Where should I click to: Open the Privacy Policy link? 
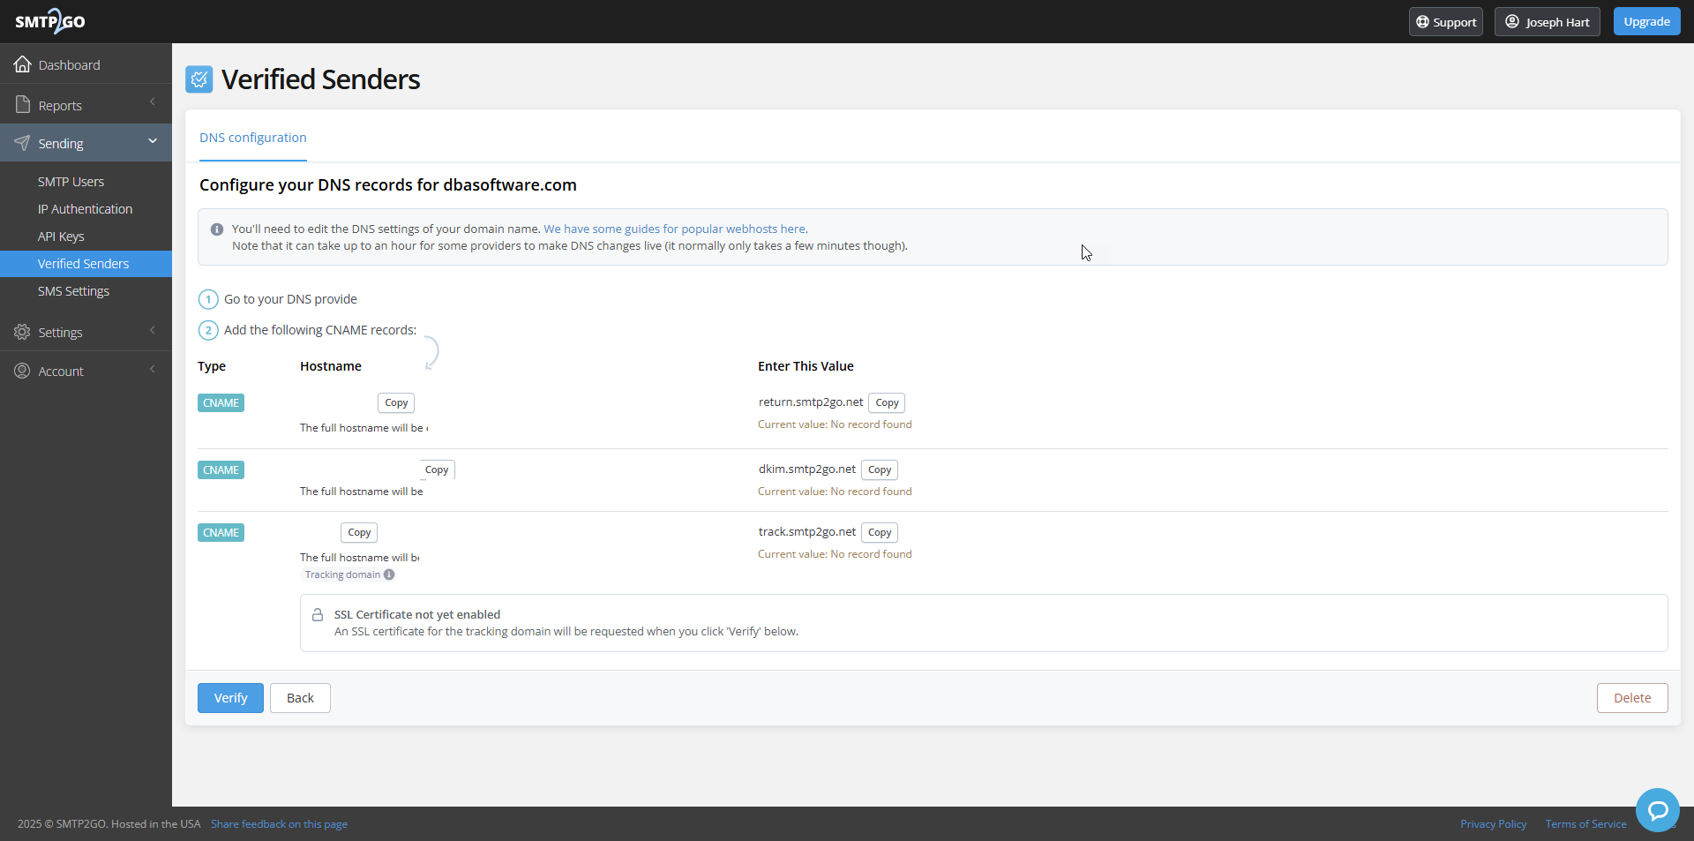(1493, 824)
